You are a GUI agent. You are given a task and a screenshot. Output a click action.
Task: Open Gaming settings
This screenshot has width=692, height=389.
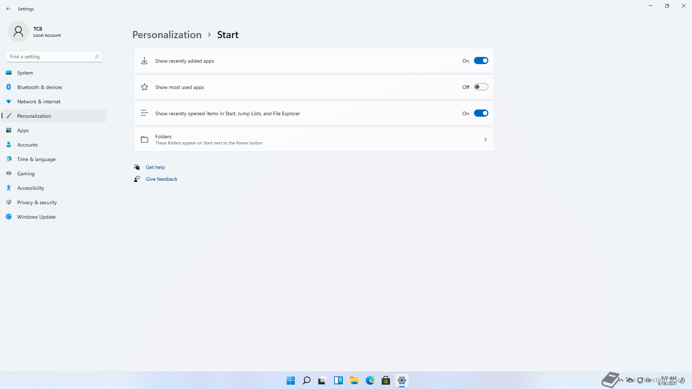point(54,174)
